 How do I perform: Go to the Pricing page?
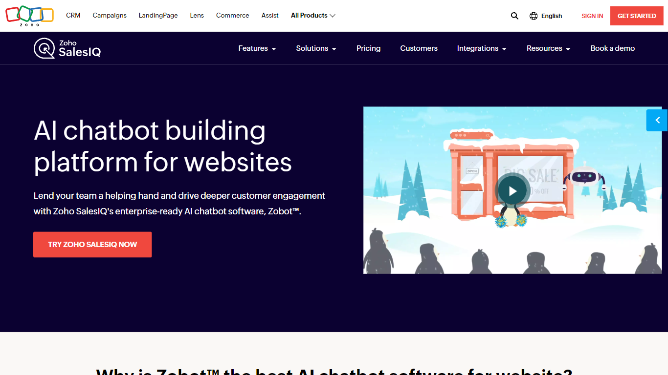click(368, 48)
